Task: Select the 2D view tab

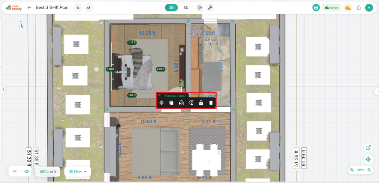Action: (x=171, y=7)
